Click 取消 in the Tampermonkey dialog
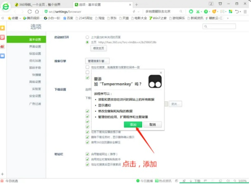Image resolution: width=251 pixels, height=184 pixels. coord(153,124)
